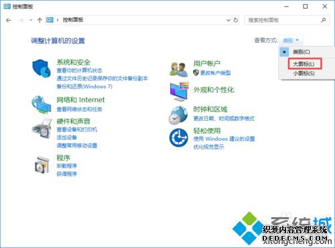Open 外观和个性化 category
The height and width of the screenshot is (248, 335).
(x=214, y=90)
